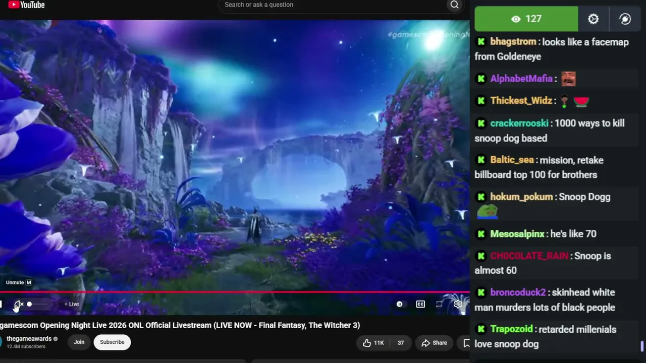Go to the YouTube home logo
Viewport: 646px width, 363px height.
point(26,5)
